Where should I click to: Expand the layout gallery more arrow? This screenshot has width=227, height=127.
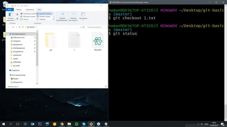click(x=54, y=19)
